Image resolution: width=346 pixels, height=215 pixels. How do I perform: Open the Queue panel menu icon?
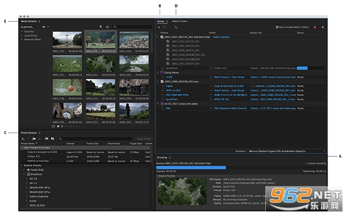167,21
